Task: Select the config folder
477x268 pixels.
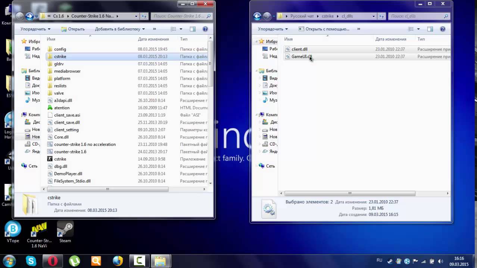Action: click(x=60, y=49)
